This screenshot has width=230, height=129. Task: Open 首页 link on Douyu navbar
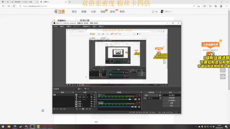tap(74, 11)
